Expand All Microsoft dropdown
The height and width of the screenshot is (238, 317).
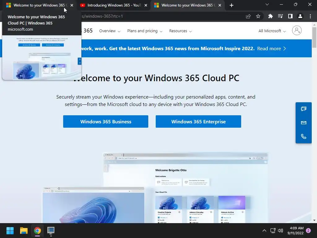click(272, 31)
